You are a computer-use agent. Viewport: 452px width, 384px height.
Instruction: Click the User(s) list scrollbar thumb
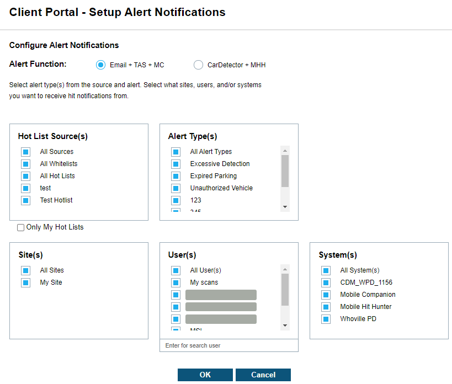coord(285,290)
